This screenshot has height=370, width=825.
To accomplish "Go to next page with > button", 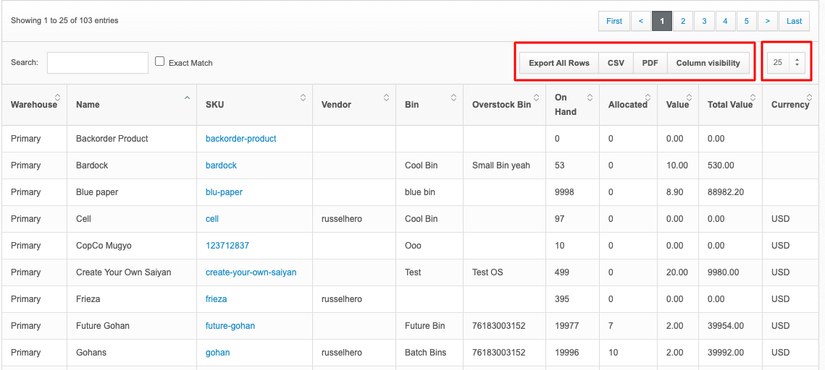I will point(768,21).
